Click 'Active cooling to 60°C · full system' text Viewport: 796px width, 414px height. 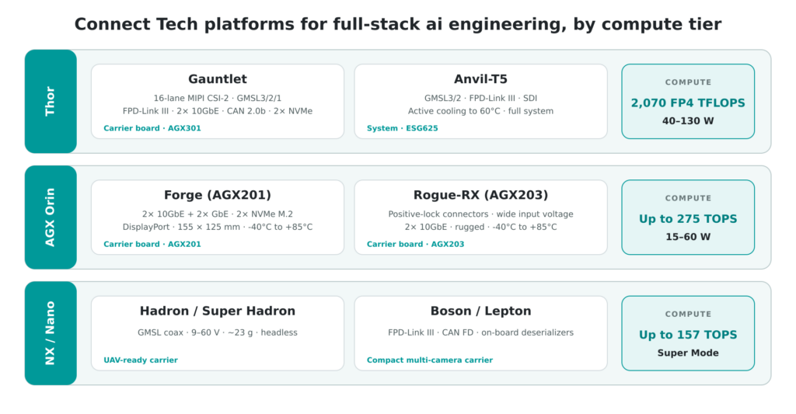point(480,111)
